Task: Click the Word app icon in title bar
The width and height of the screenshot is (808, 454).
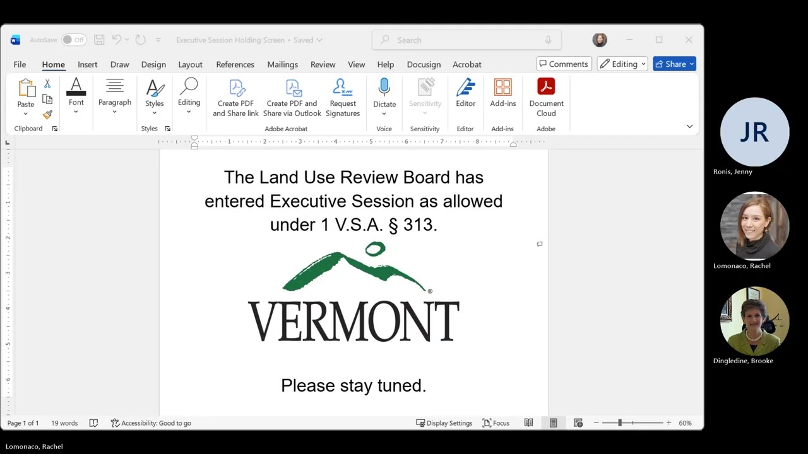Action: pos(15,40)
